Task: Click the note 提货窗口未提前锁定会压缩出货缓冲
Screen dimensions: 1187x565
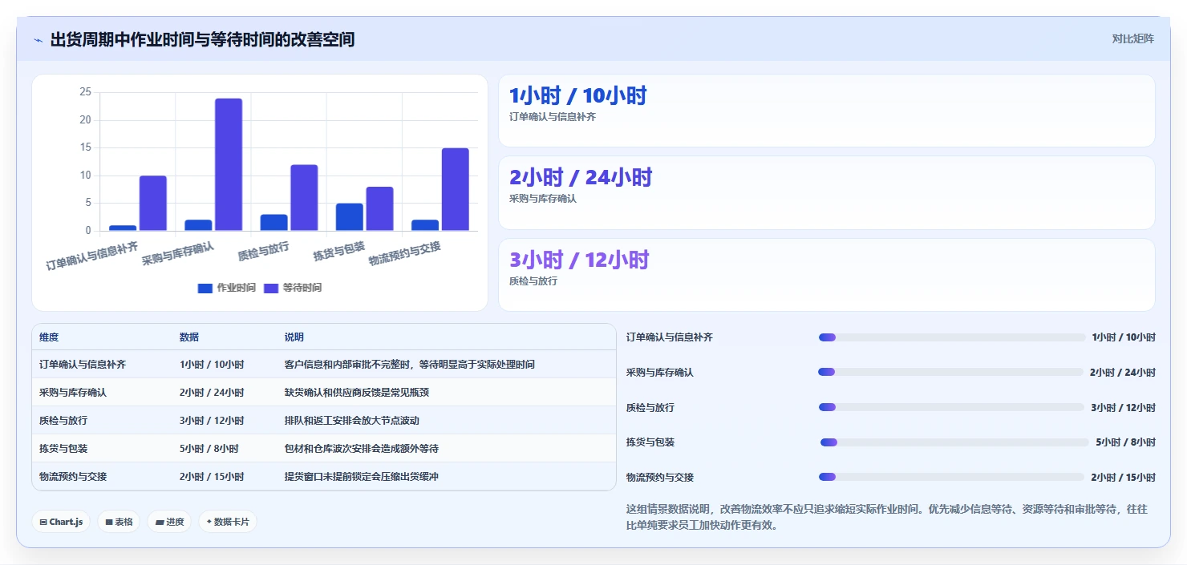Action: (x=362, y=476)
